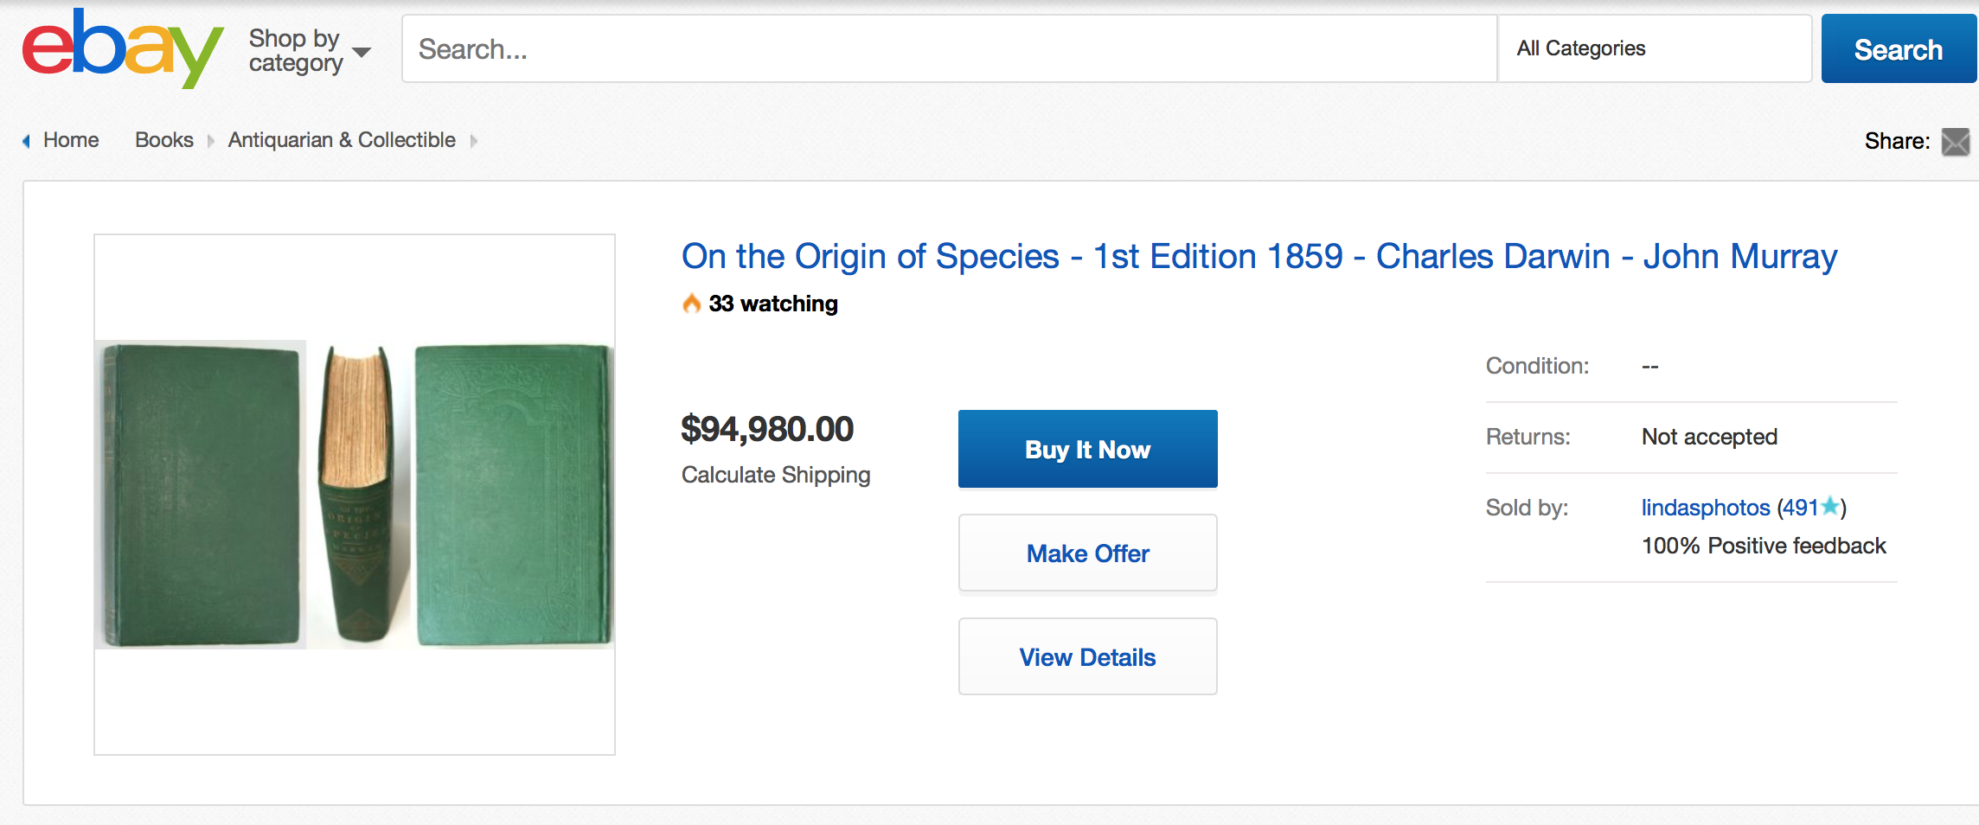
Task: Open the Origin of Species listing title
Action: (1258, 257)
